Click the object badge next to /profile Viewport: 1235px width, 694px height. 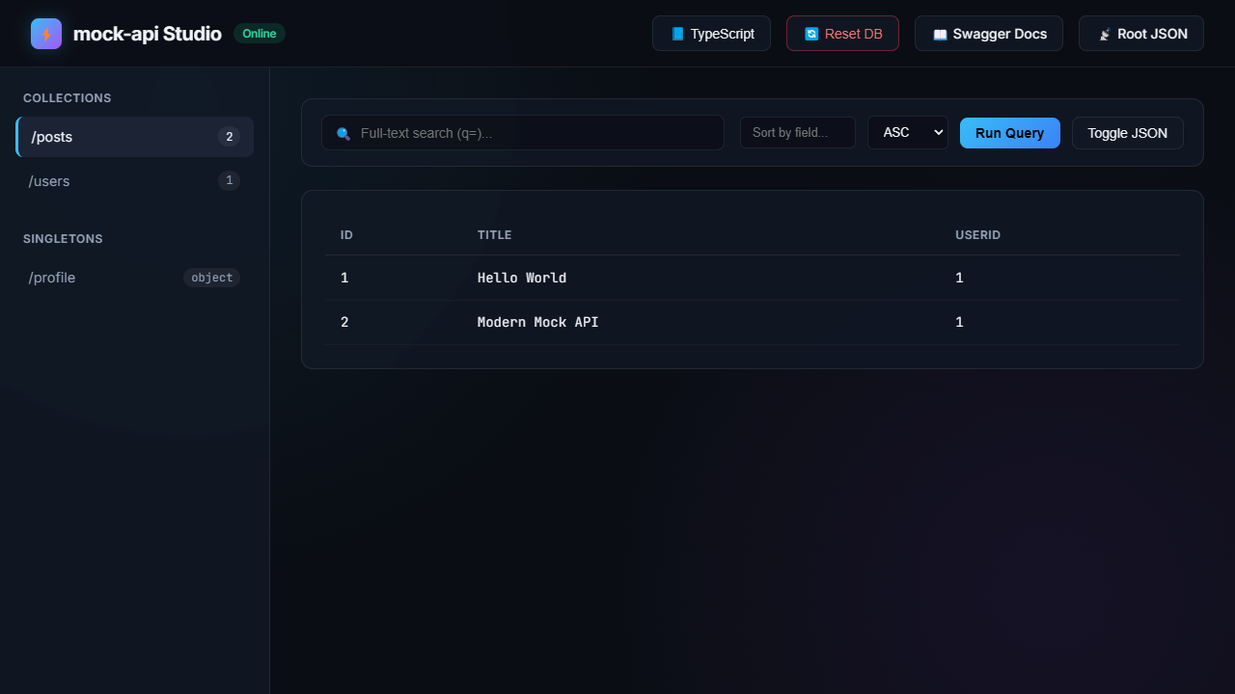(212, 278)
